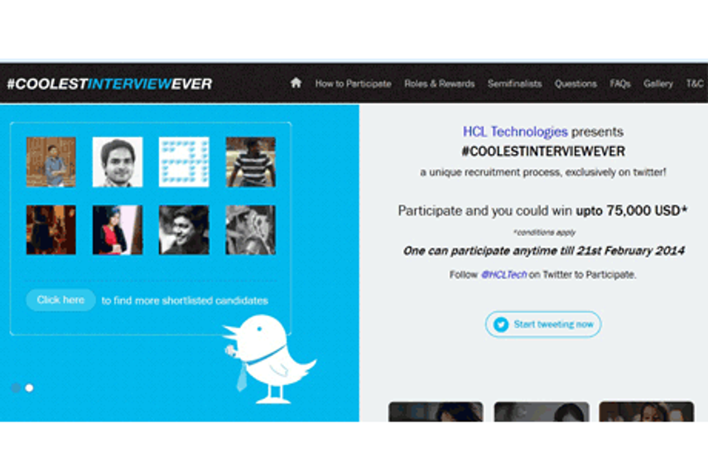708x472 pixels.
Task: Select the first carousel slide dot
Action: tap(16, 388)
